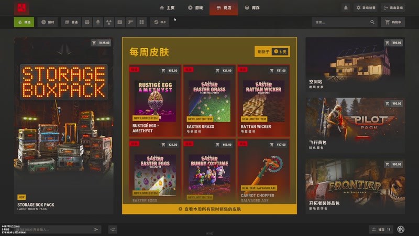The width and height of the screenshot is (419, 236).
Task: Choose the lamp category icon
Action: (x=98, y=22)
